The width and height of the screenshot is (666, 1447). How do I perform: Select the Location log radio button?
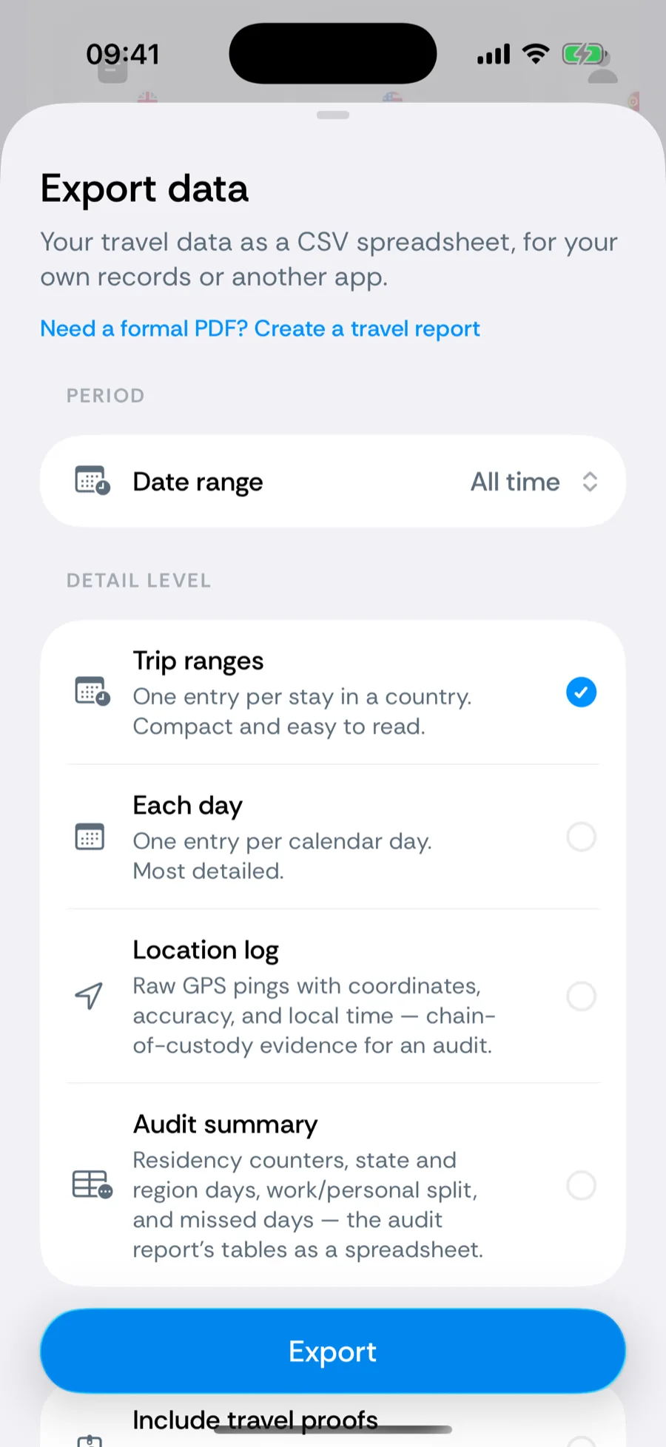tap(581, 996)
